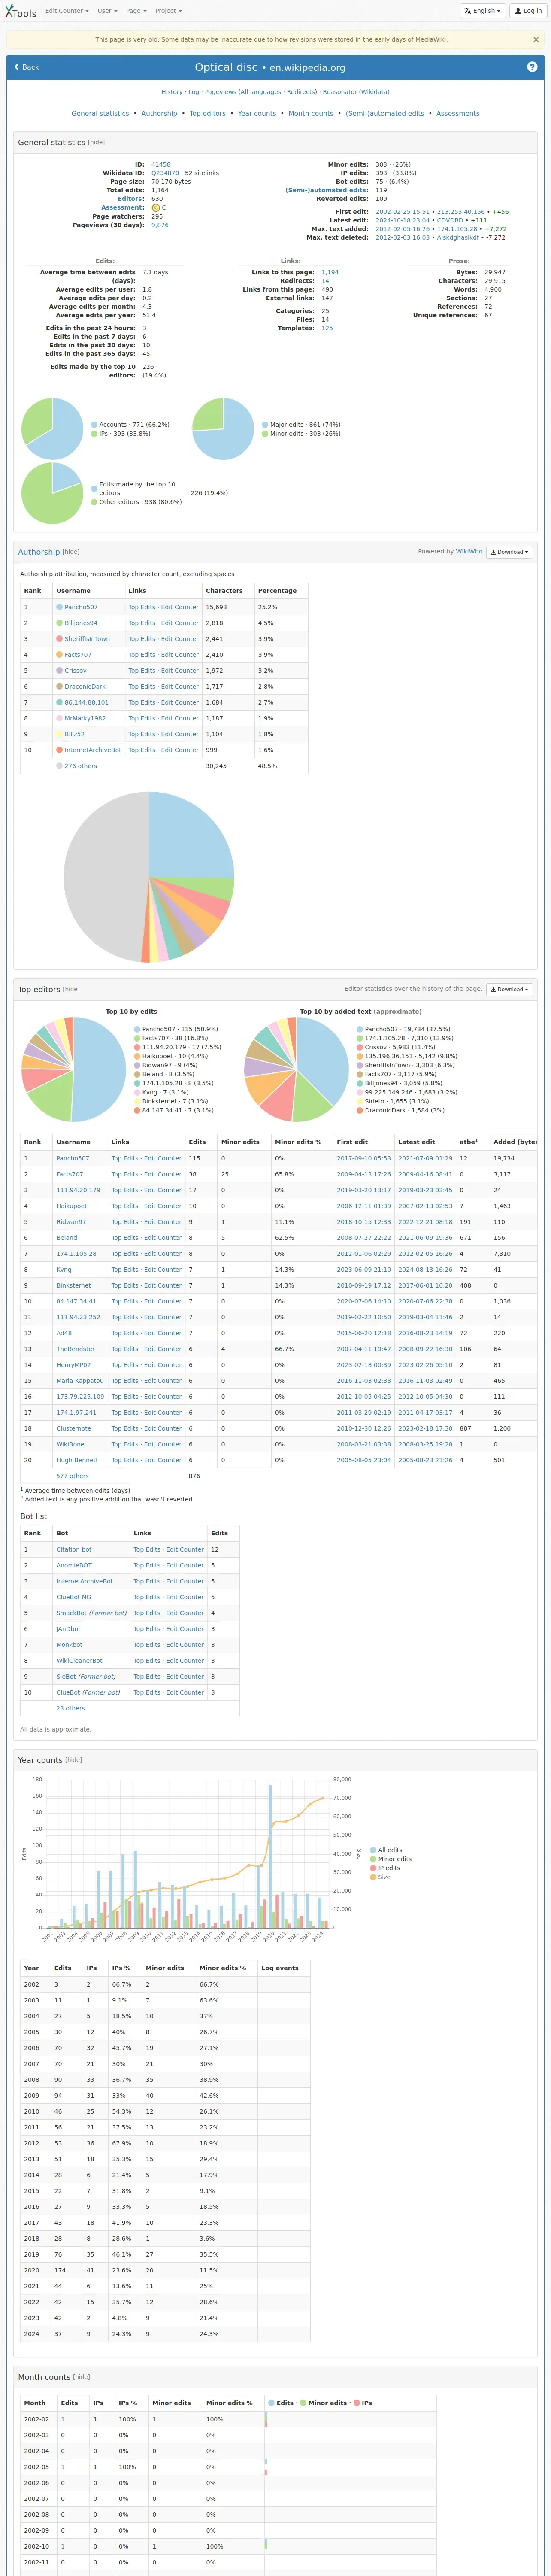Toggle IPs legend in Month counts

point(363,2403)
